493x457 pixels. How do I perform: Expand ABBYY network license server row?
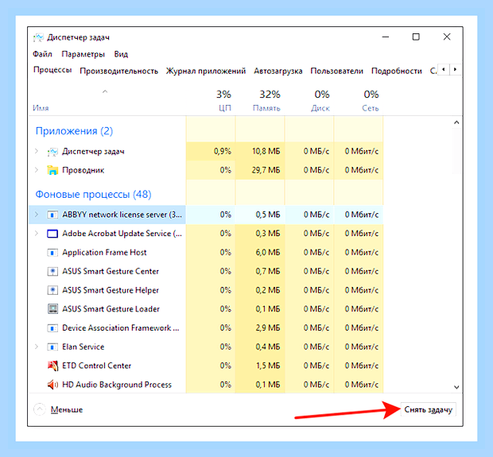pos(37,215)
